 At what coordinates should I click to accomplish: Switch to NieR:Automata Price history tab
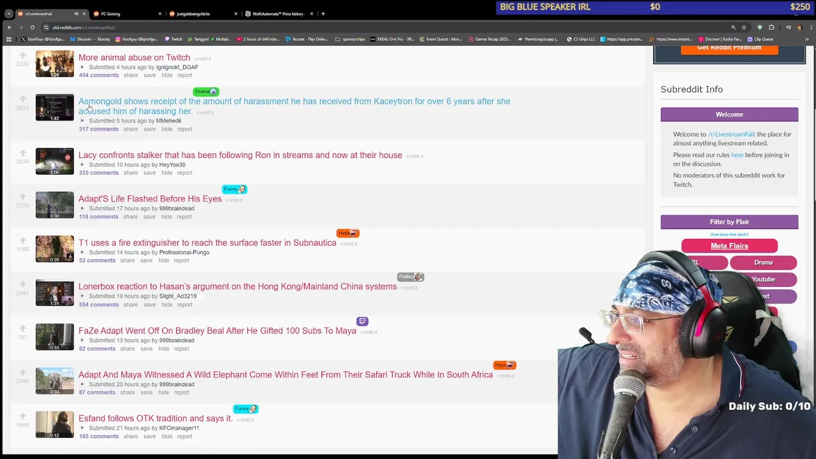coord(279,13)
